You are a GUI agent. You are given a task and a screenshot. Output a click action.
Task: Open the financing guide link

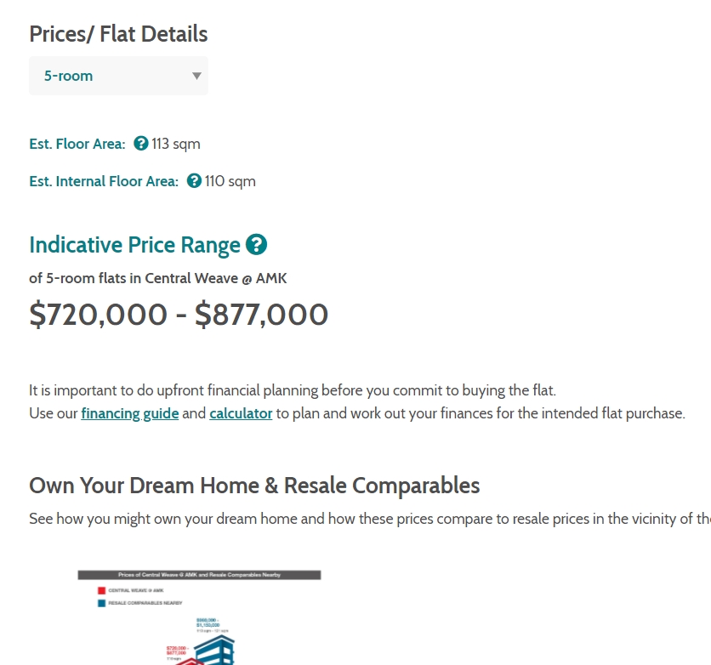(x=130, y=413)
